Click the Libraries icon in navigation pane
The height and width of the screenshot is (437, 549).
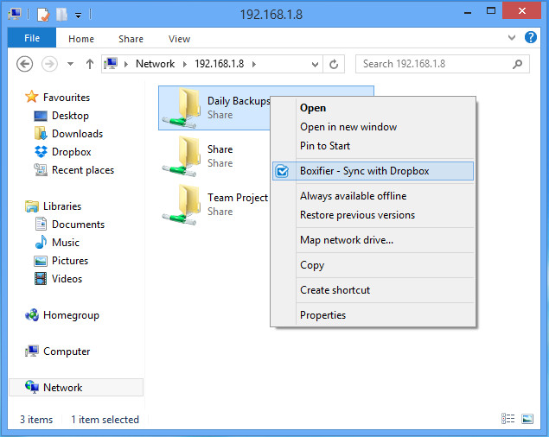(x=32, y=206)
